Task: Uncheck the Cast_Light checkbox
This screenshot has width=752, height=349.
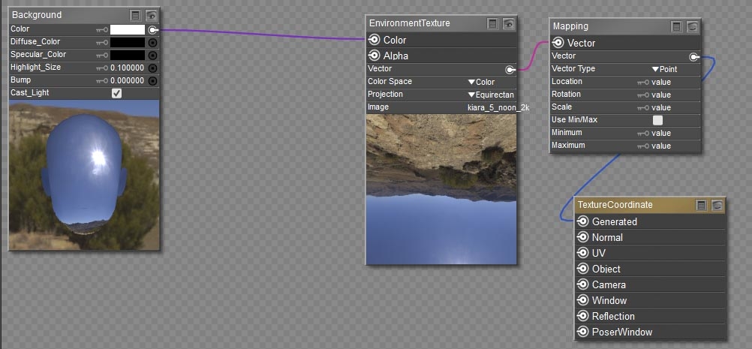Action: [116, 94]
